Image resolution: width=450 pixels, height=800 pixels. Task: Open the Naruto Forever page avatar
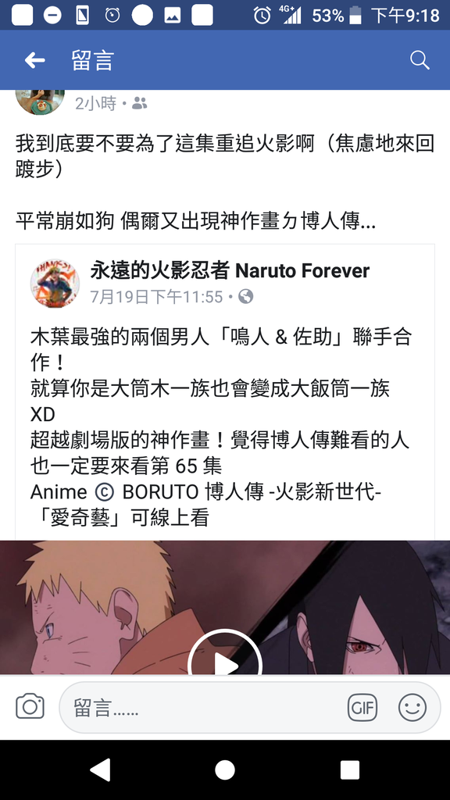click(55, 283)
